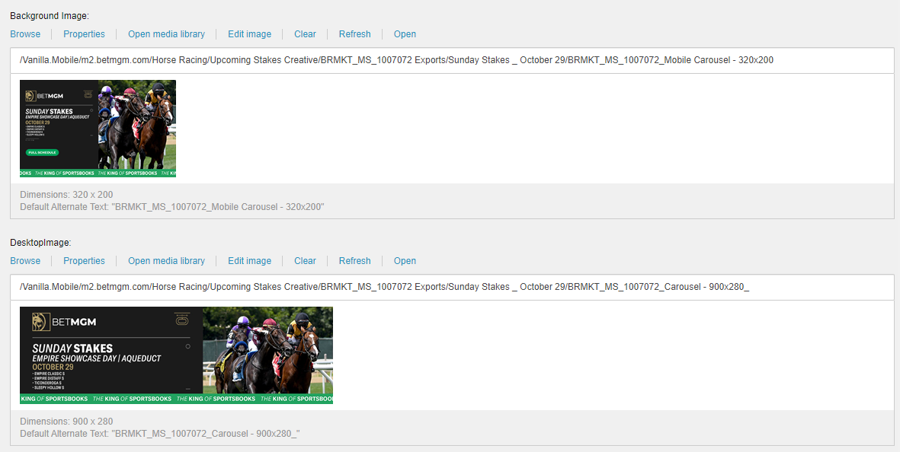Click Open link for Background Image
The height and width of the screenshot is (452, 900).
point(405,33)
